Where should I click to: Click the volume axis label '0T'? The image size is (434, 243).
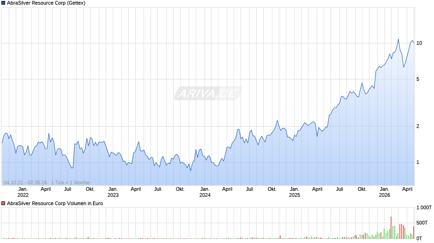click(419, 238)
